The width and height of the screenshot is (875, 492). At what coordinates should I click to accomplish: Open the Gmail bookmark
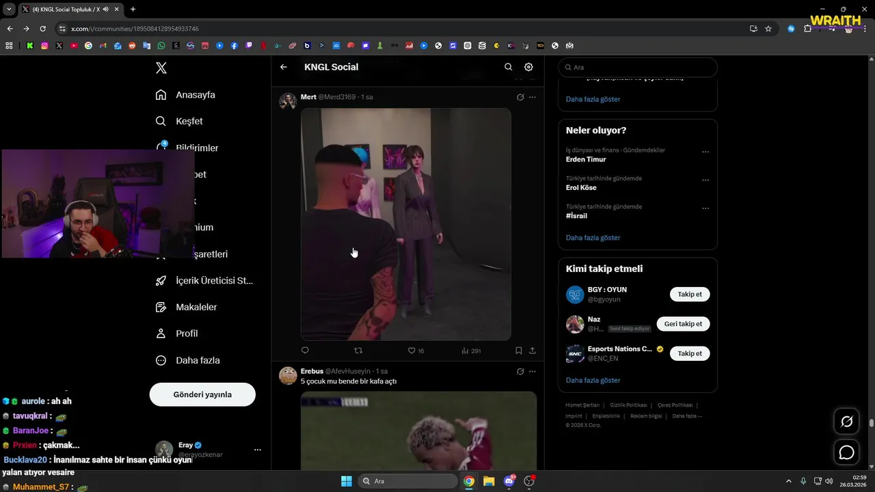coord(103,46)
